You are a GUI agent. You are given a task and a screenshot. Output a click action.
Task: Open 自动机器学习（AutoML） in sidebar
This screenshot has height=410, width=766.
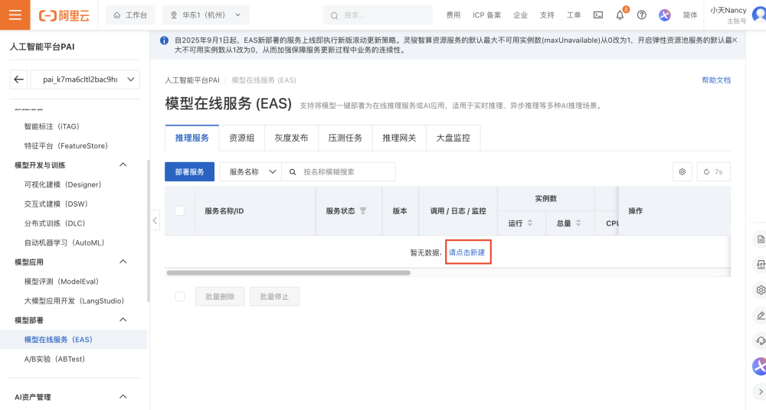coord(64,242)
